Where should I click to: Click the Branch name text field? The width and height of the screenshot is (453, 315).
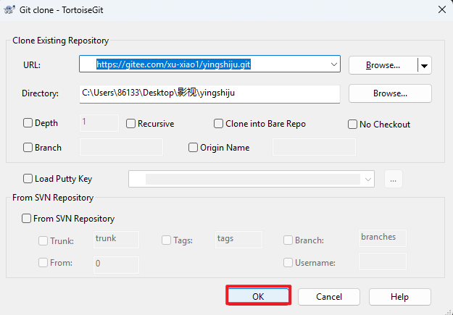click(x=121, y=147)
